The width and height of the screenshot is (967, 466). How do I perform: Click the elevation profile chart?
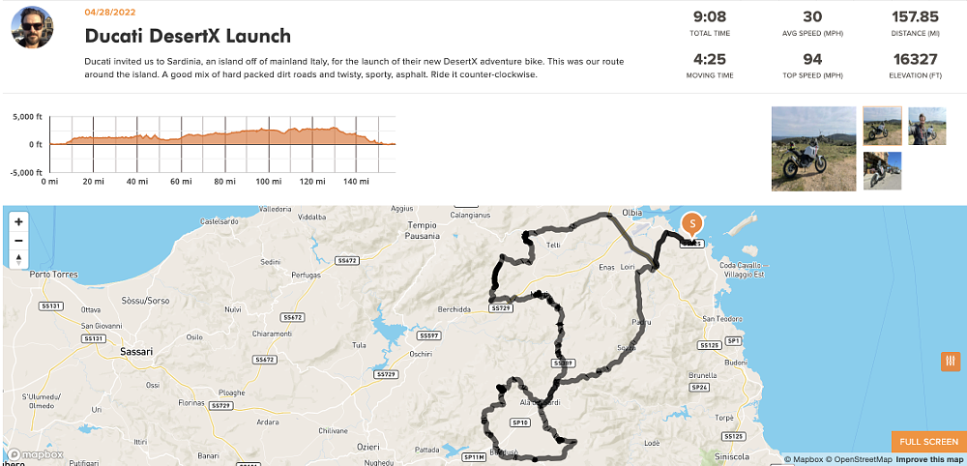coord(222,136)
